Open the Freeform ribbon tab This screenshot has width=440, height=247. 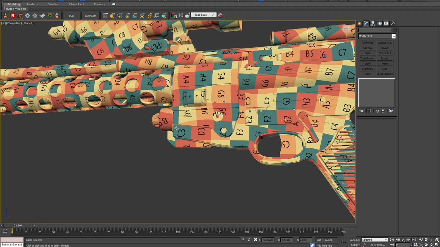pos(32,4)
